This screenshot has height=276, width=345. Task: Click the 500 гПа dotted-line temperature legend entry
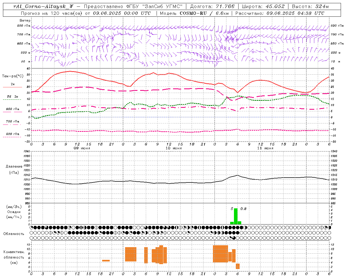coord(12,134)
